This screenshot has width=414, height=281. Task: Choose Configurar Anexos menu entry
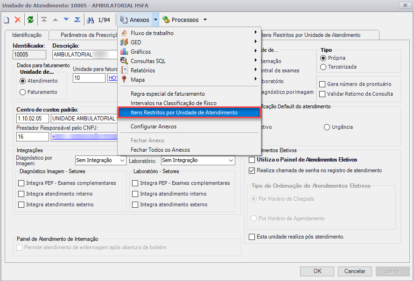(x=189, y=126)
